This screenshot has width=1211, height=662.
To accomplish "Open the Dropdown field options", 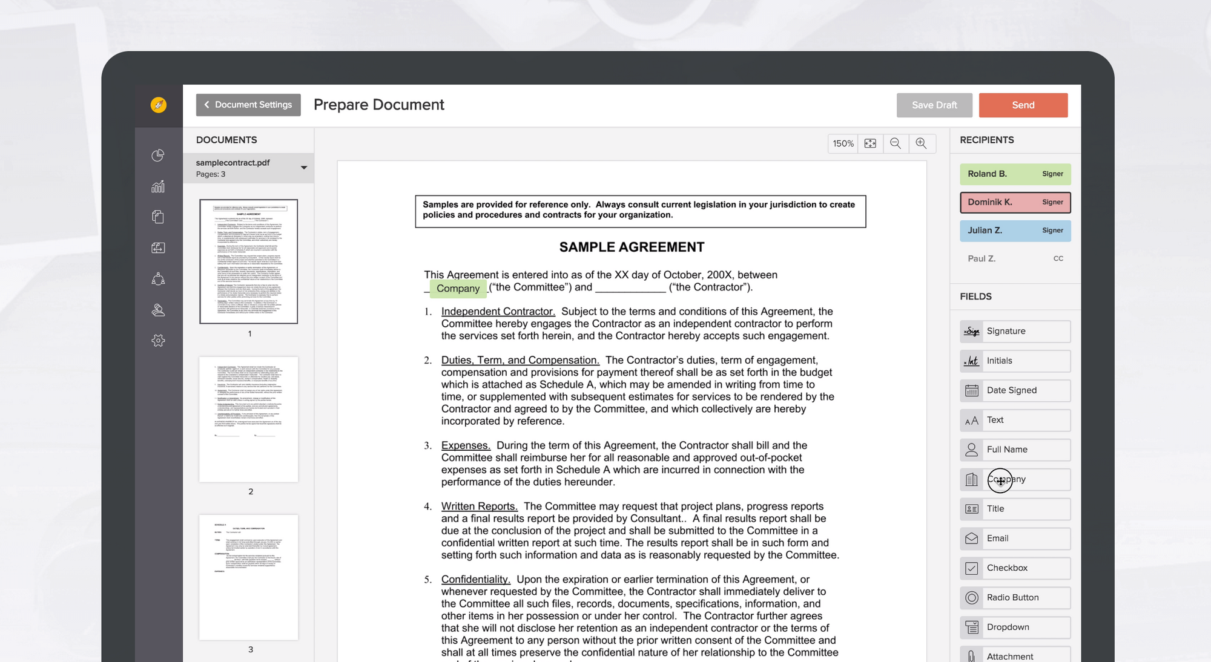I will tap(1015, 627).
